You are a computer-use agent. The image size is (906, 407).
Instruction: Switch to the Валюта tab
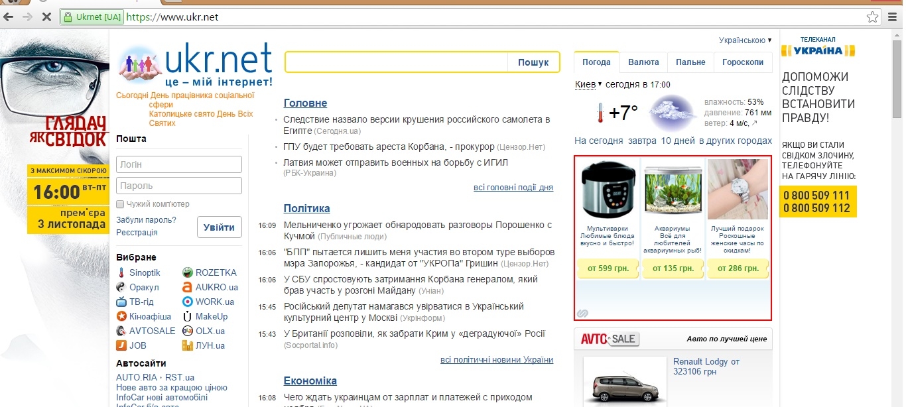coord(643,62)
